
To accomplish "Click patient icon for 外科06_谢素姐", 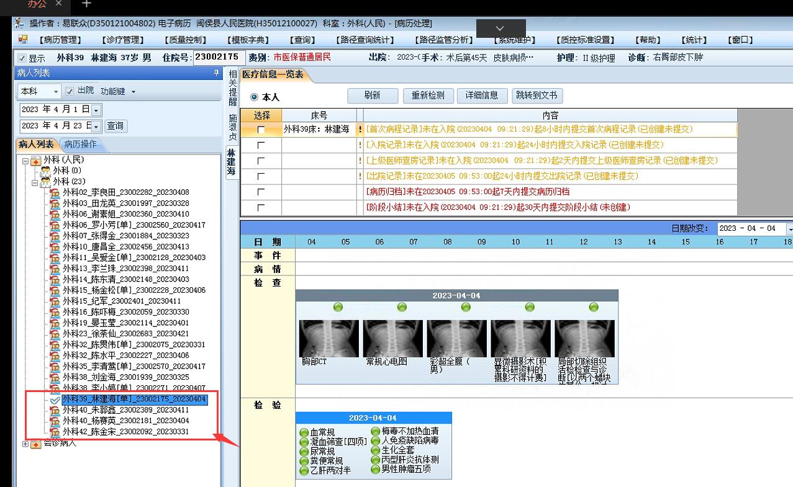I will pos(55,214).
